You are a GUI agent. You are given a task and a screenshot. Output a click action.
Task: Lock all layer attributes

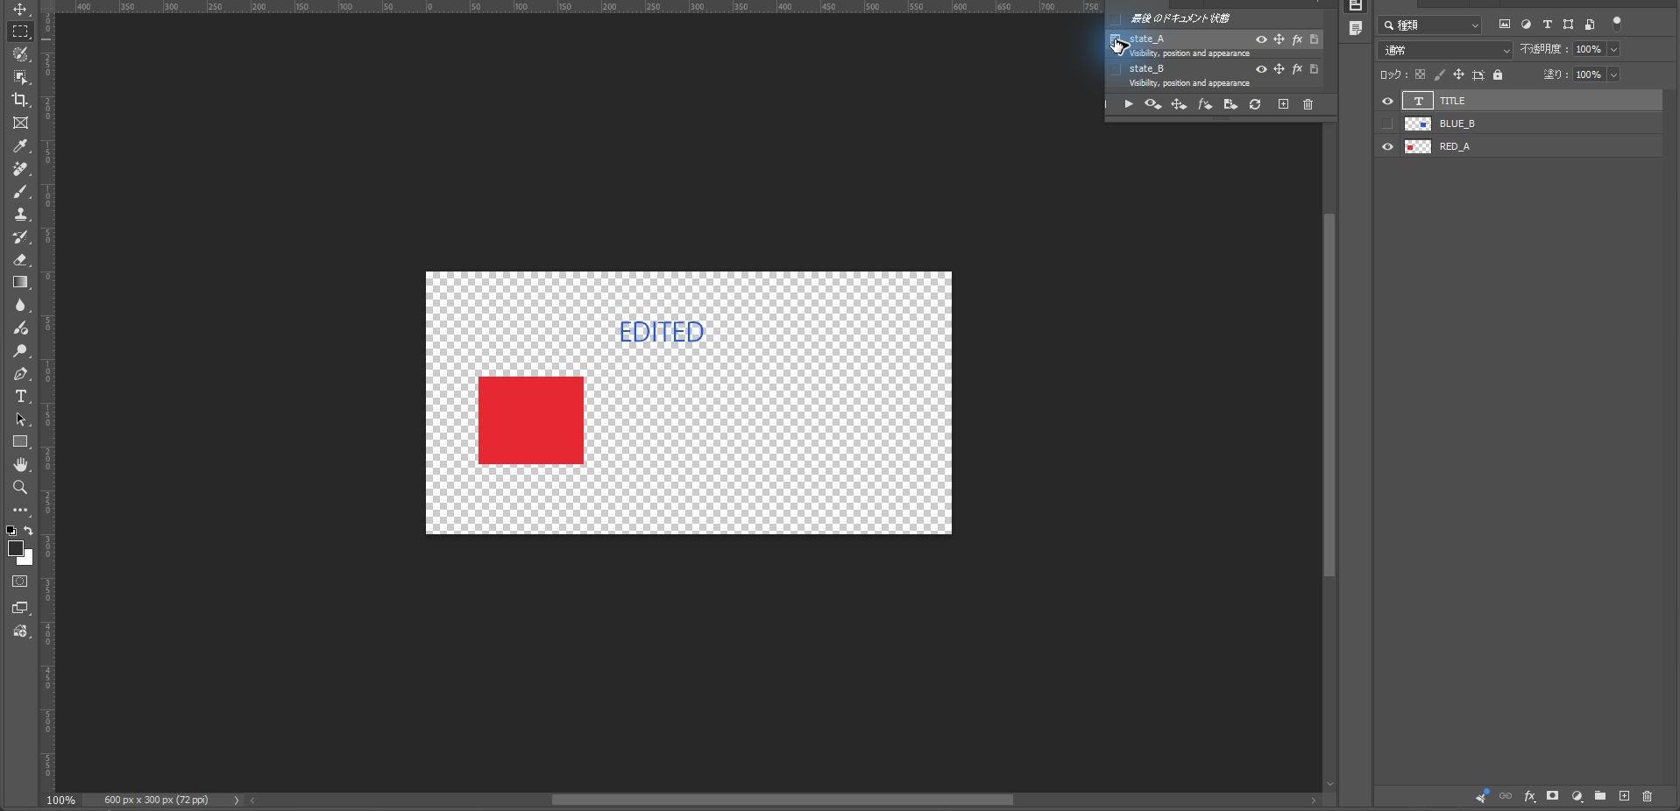(x=1498, y=74)
